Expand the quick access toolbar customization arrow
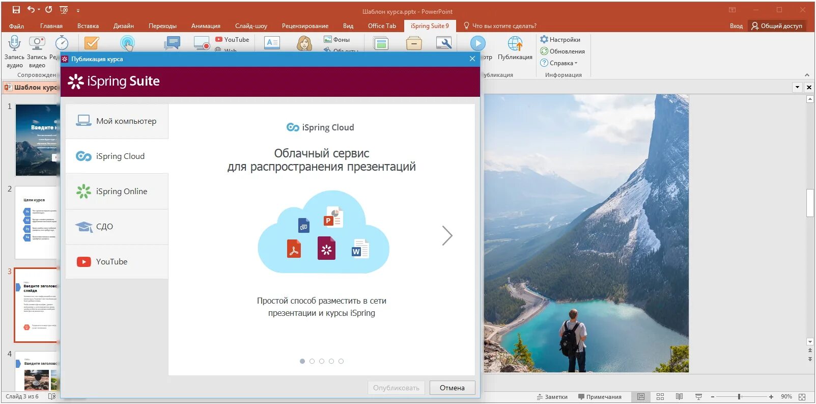Viewport: 816px width, 404px height. click(x=78, y=10)
